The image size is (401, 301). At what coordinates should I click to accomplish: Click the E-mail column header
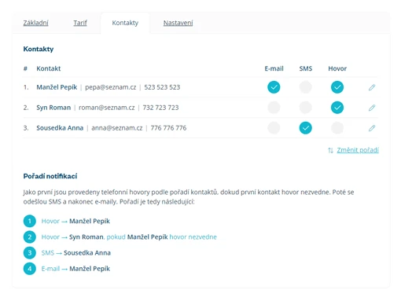(274, 68)
